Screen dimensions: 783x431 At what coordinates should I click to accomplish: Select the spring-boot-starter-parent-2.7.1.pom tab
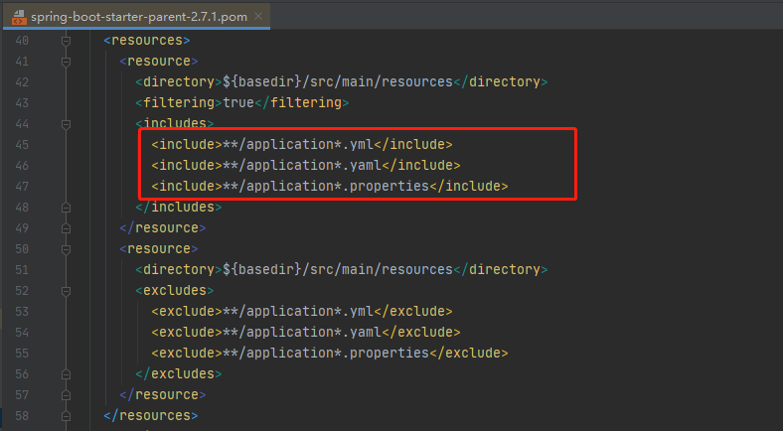pyautogui.click(x=136, y=17)
